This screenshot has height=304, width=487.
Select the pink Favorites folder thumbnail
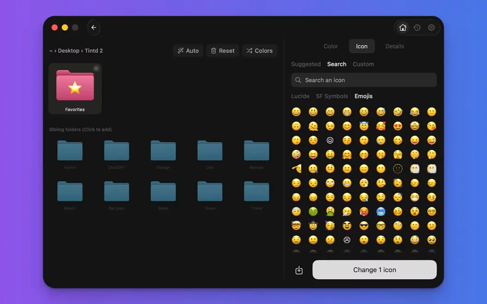click(x=75, y=89)
